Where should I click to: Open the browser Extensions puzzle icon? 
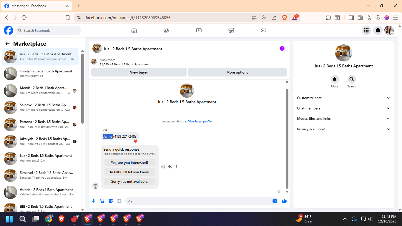328,18
